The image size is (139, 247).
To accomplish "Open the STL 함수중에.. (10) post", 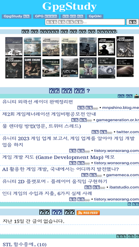I will tap(24, 244).
